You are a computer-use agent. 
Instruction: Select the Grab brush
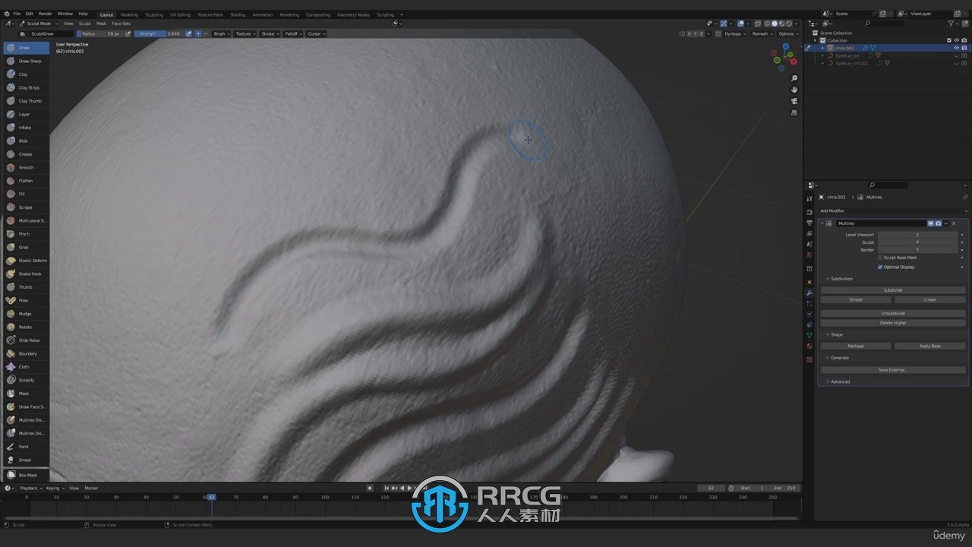pyautogui.click(x=27, y=247)
